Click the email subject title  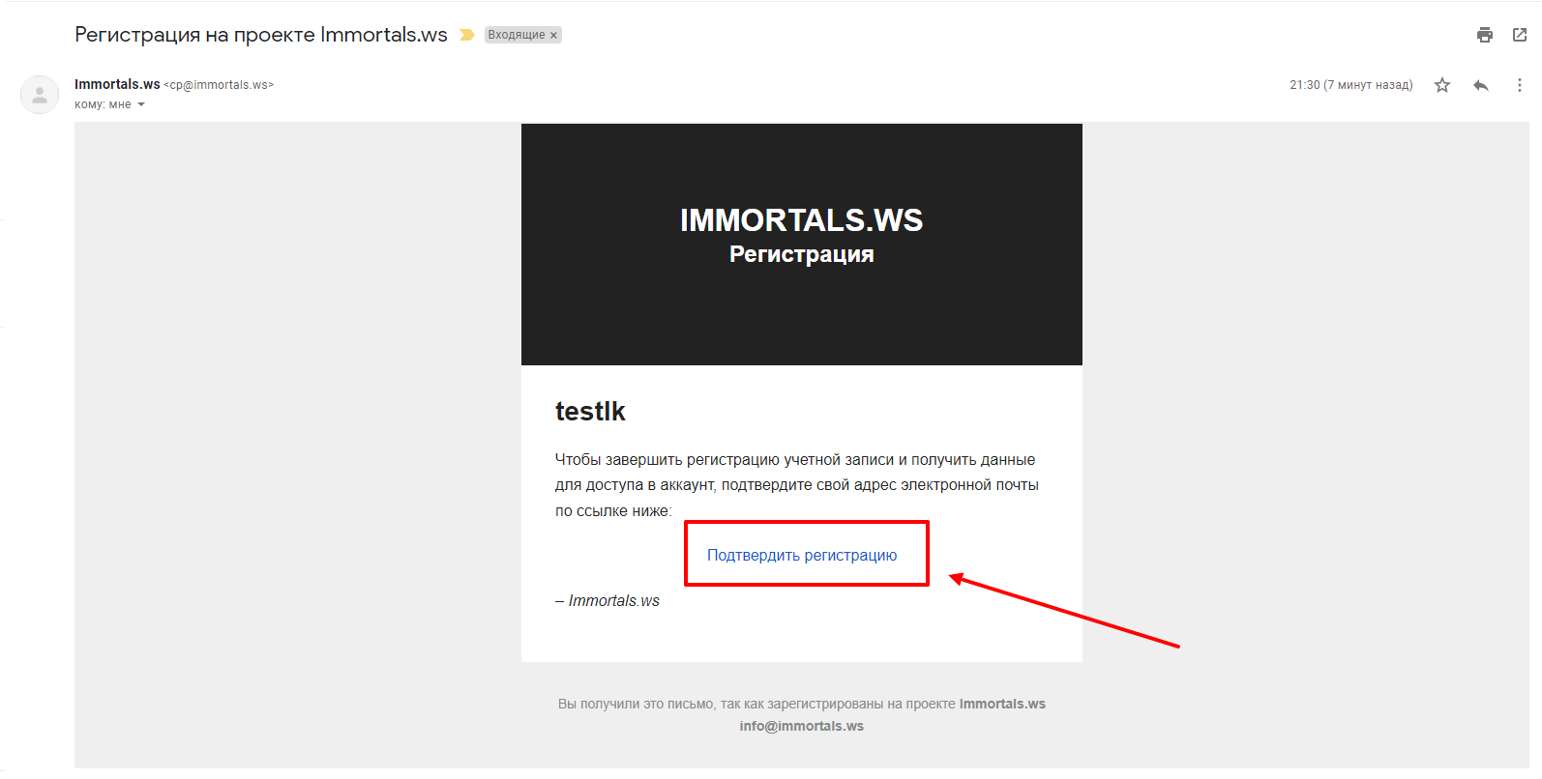click(x=261, y=35)
